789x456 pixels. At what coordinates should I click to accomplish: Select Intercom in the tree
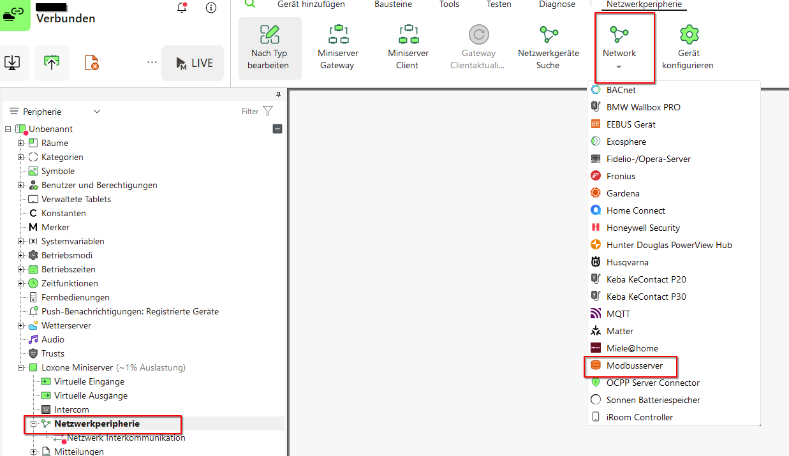click(x=71, y=409)
